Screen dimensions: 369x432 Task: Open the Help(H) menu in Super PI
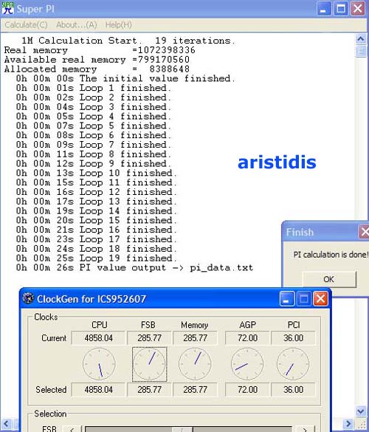(118, 25)
